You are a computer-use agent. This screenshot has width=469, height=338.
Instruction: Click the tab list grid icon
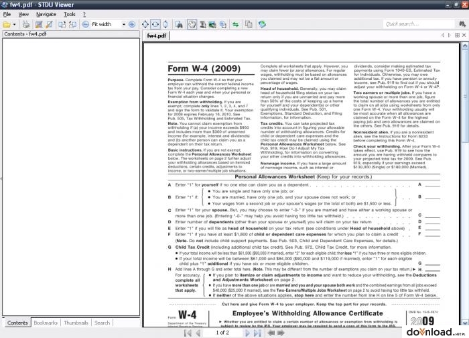pyautogui.click(x=457, y=35)
